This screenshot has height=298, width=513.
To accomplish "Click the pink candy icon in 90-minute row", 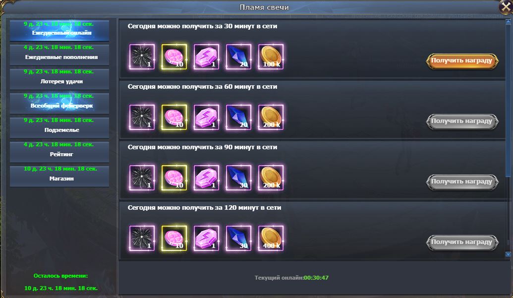I will coord(174,178).
